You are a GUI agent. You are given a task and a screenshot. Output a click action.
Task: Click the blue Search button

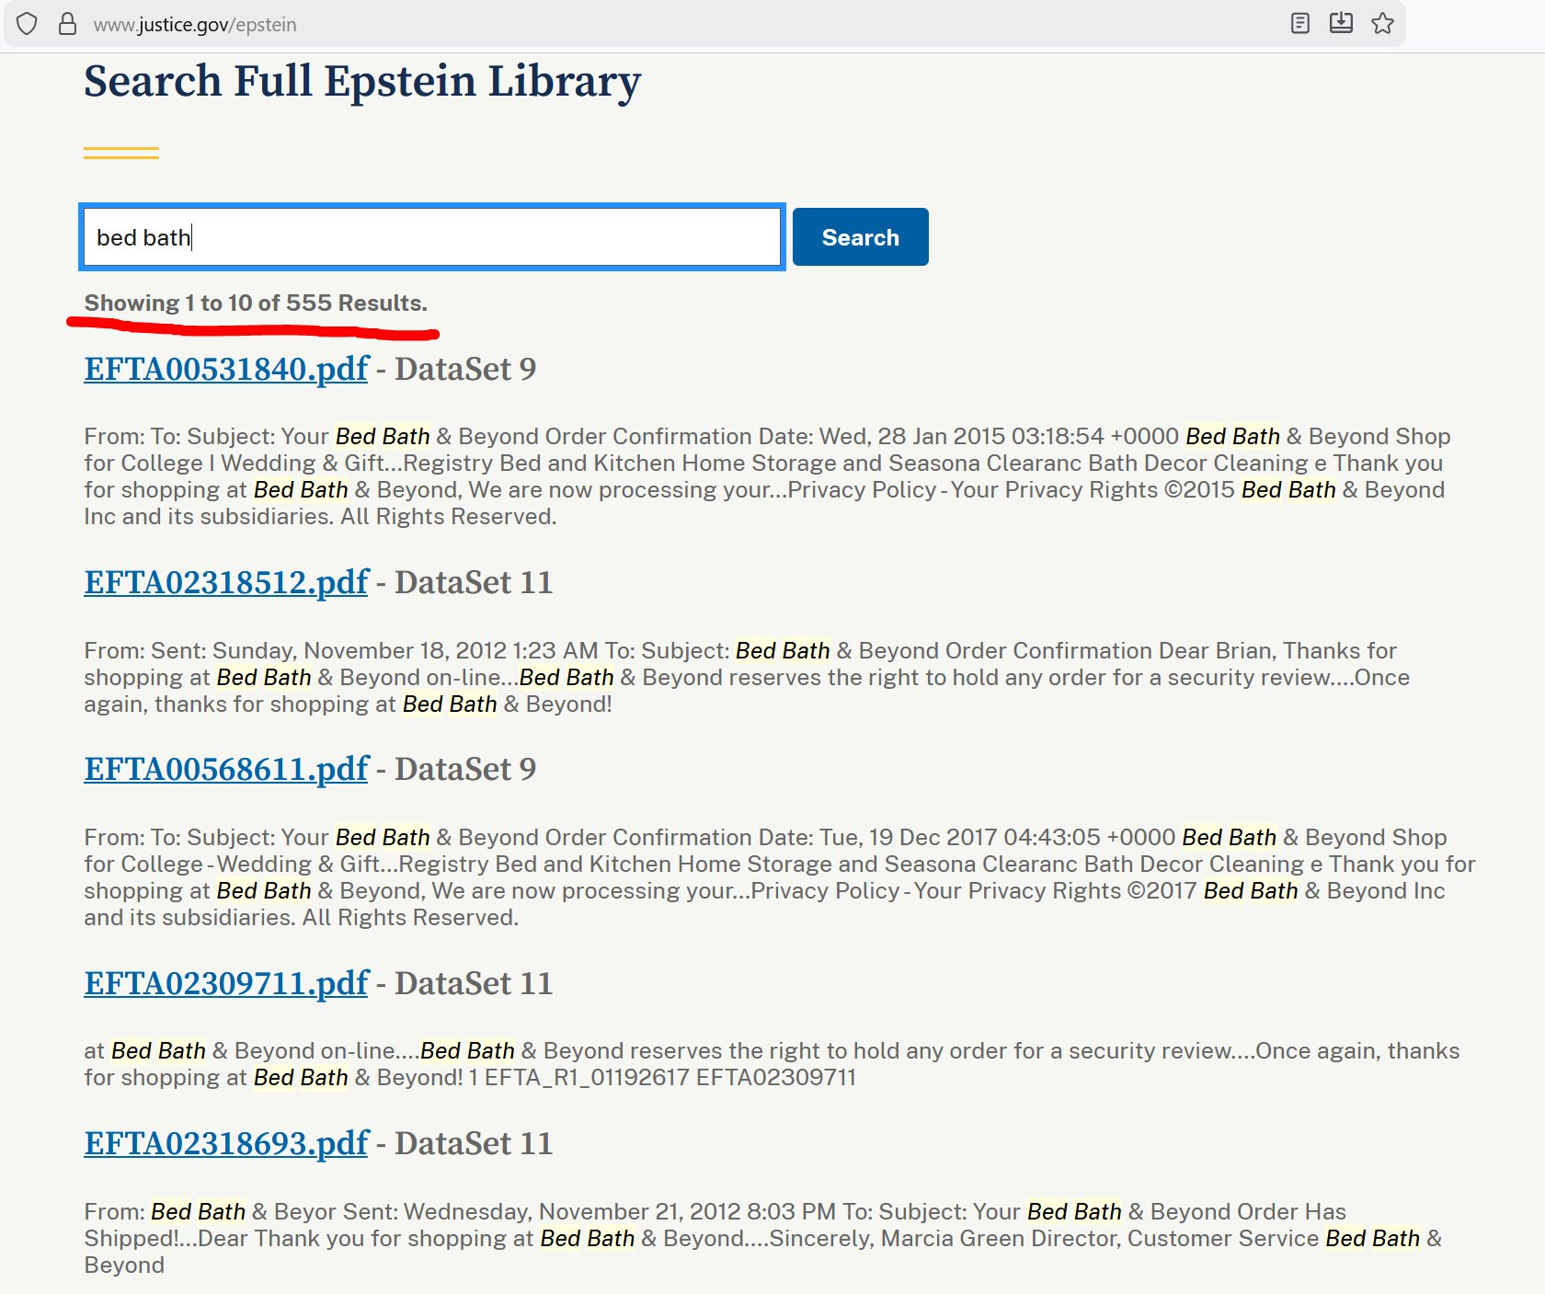click(860, 237)
